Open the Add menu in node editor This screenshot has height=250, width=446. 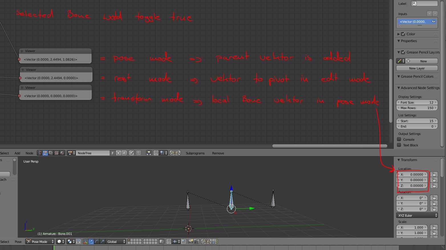tap(17, 153)
